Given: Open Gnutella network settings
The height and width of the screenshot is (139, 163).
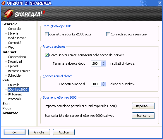Looking at the screenshot, I should (14, 85).
